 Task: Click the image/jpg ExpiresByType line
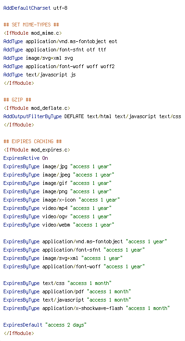[x=57, y=167]
